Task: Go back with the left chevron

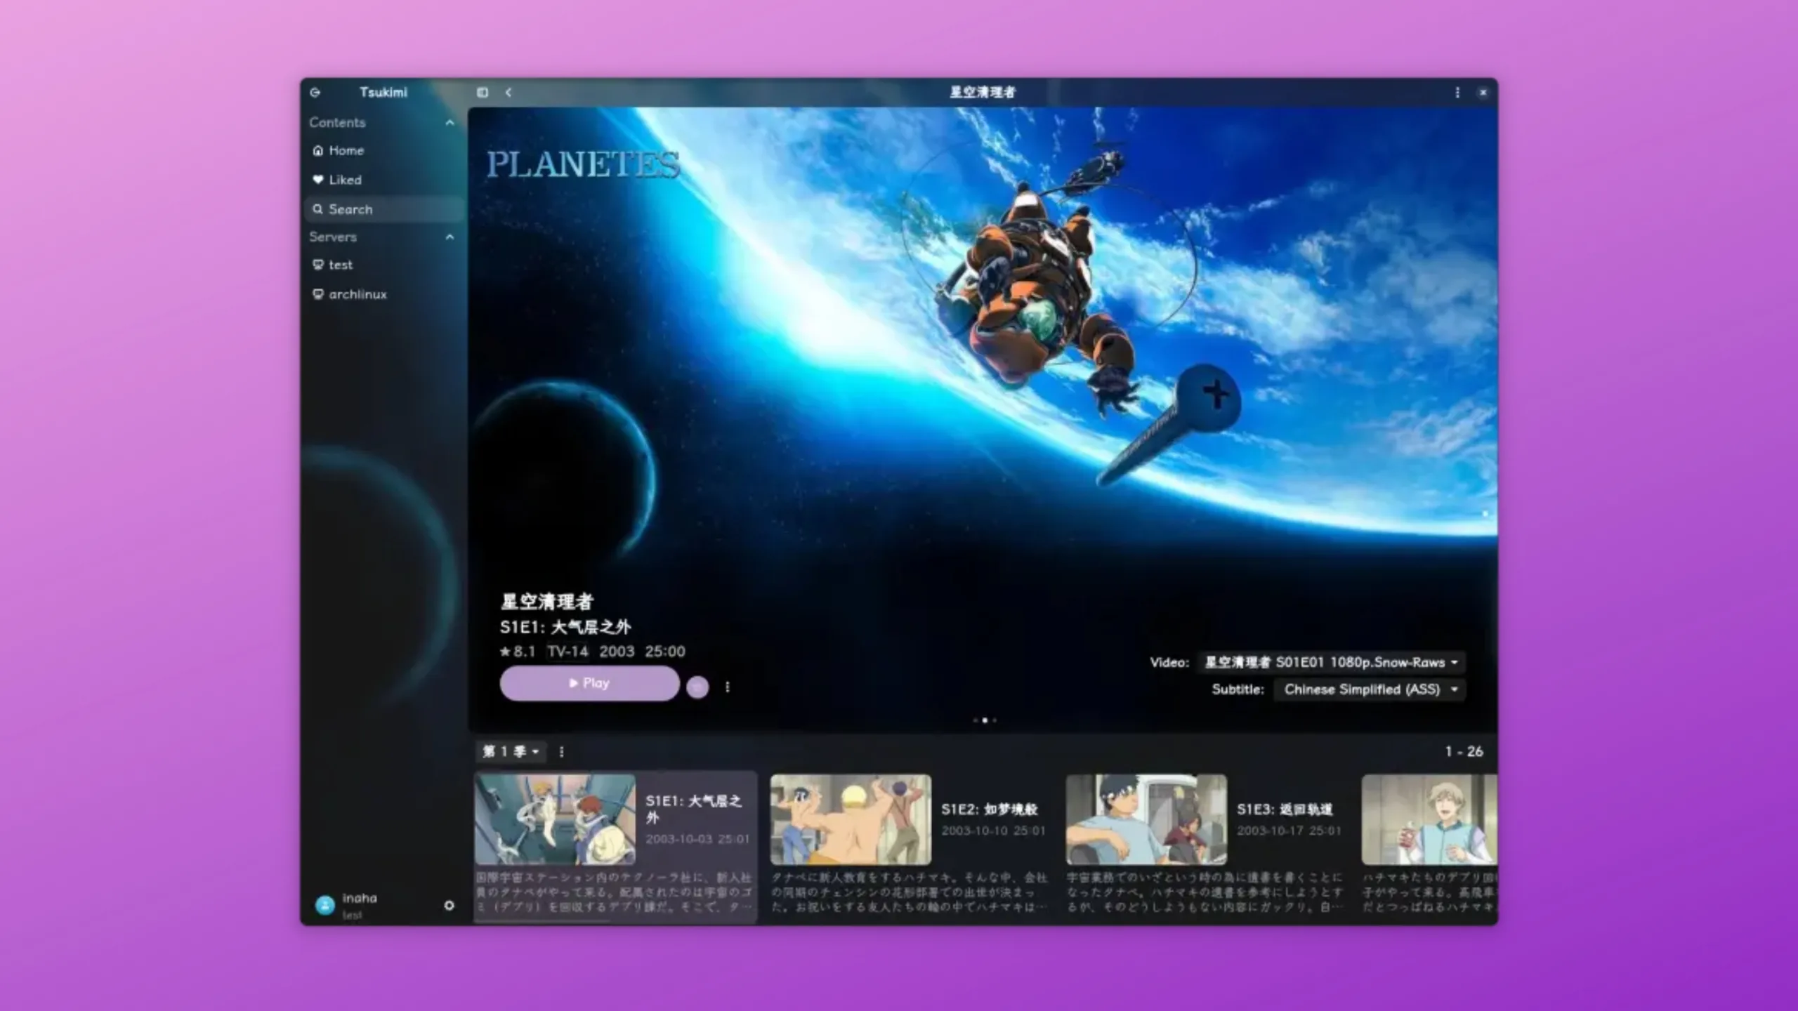Action: tap(508, 92)
